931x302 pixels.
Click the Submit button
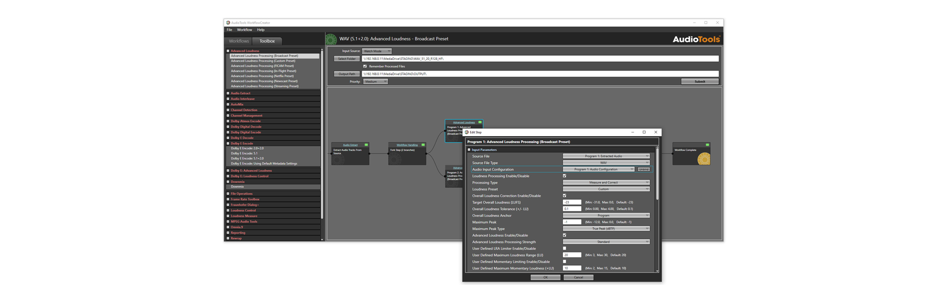700,82
